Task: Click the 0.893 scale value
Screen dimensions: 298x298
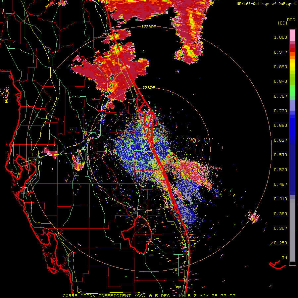Action: click(280, 67)
